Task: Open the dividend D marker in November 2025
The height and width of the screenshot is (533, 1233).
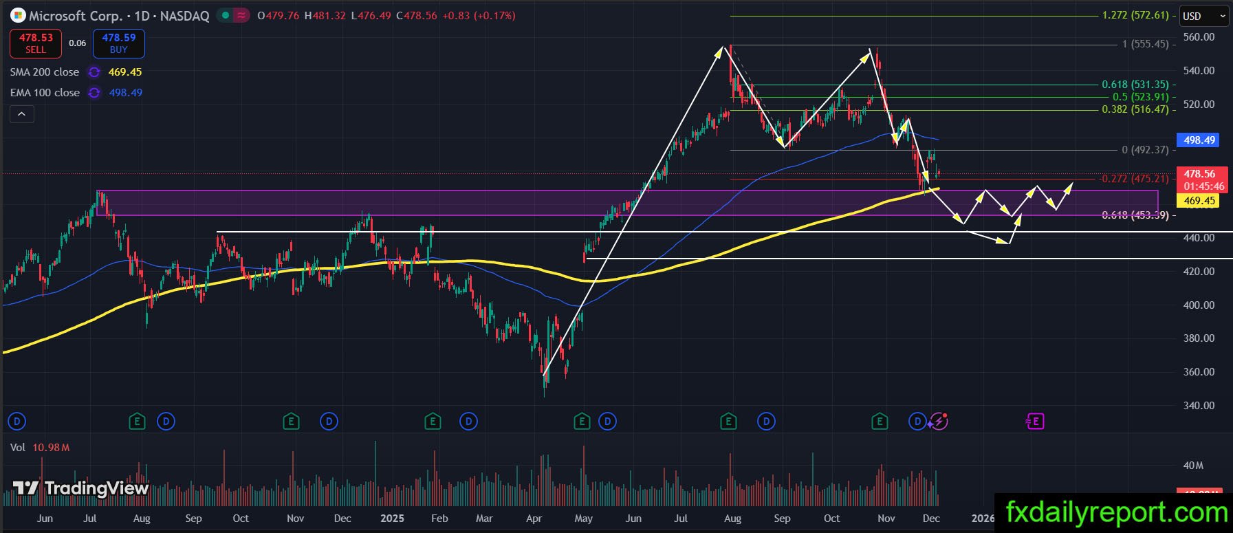Action: click(917, 421)
